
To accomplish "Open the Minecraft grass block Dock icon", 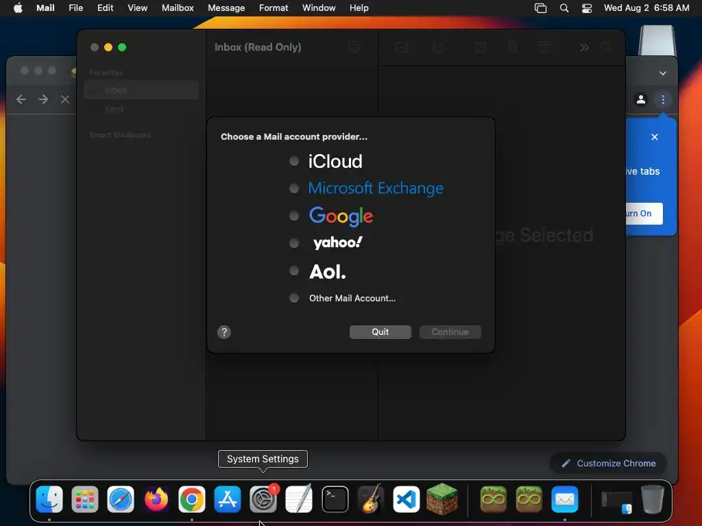I will (442, 499).
